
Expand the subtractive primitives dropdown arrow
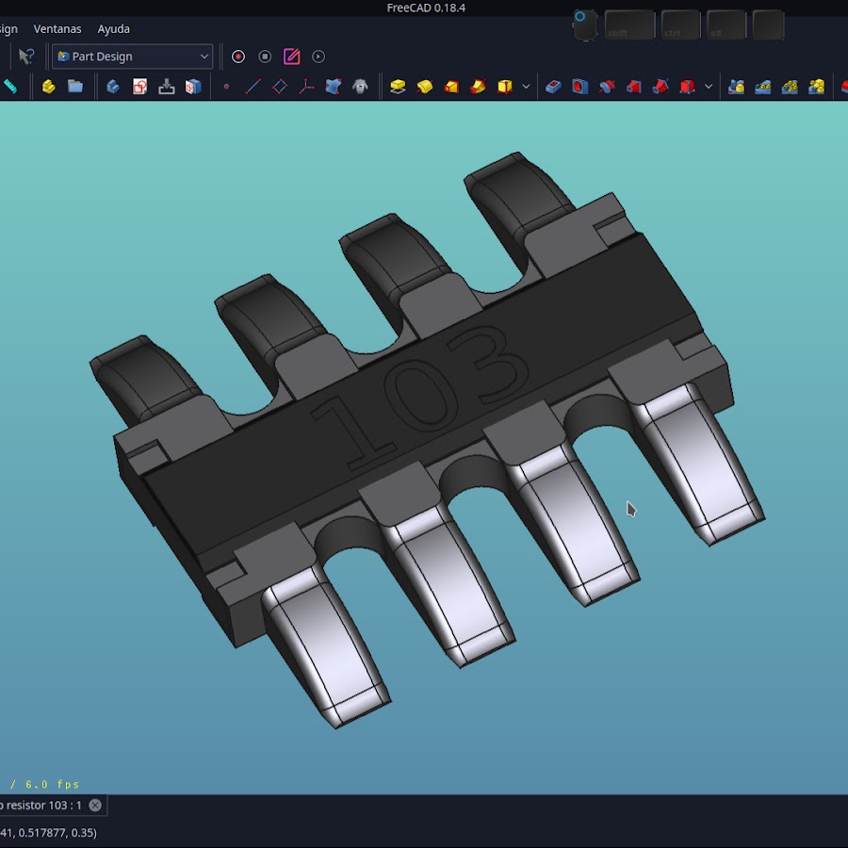(709, 87)
